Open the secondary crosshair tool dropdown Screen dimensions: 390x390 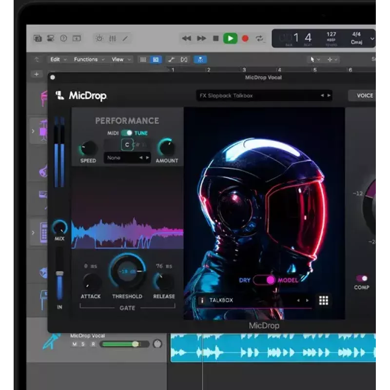[x=332, y=59]
